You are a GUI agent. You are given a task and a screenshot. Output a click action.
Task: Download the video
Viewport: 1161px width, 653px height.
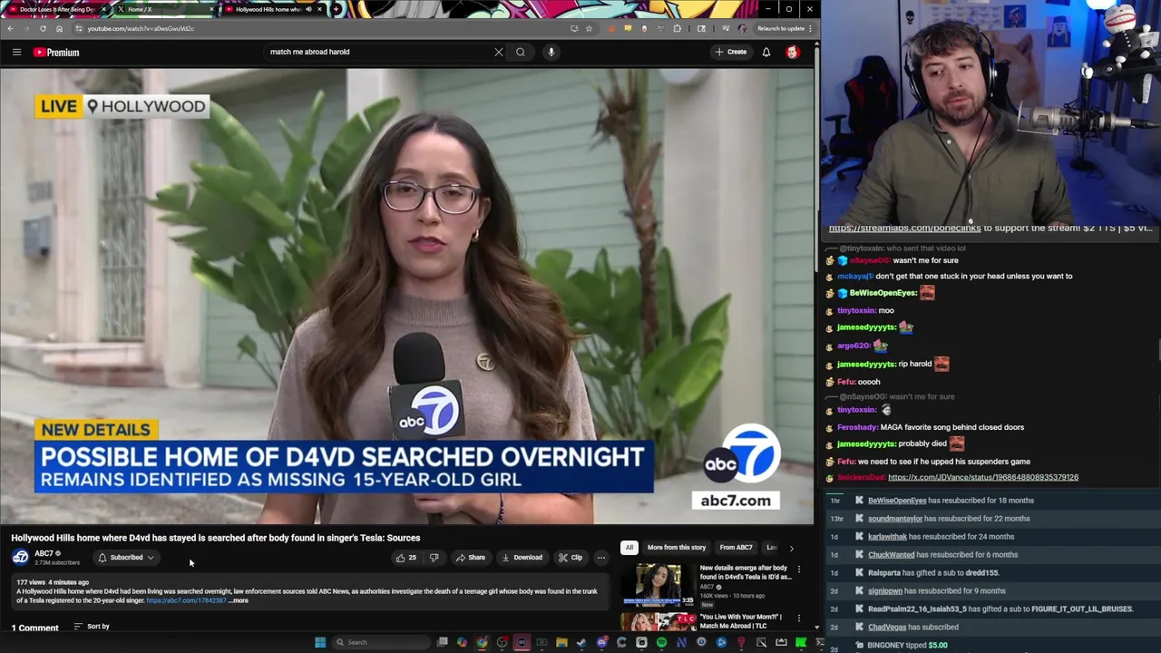pos(522,558)
